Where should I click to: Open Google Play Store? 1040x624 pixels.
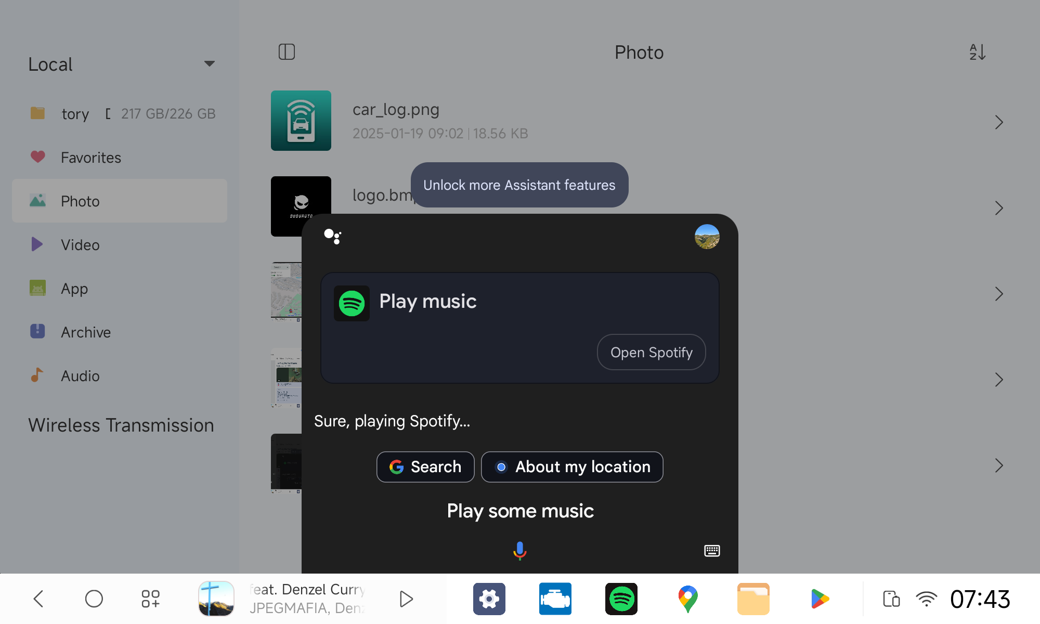tap(819, 599)
